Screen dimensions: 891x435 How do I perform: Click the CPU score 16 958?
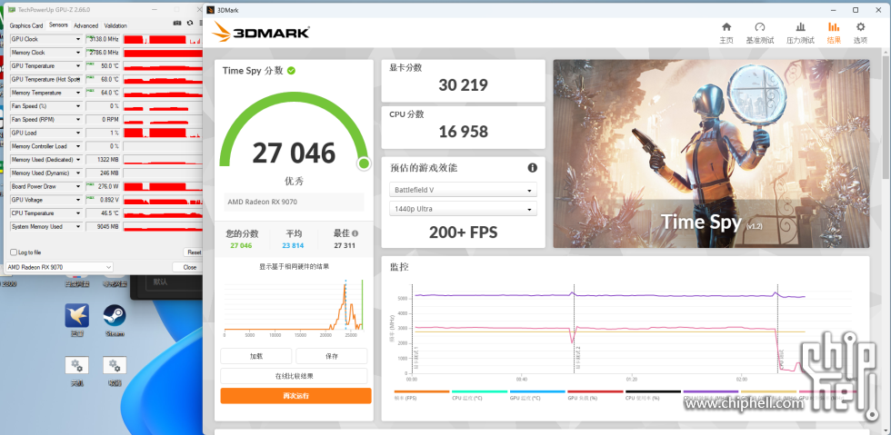[x=463, y=132]
